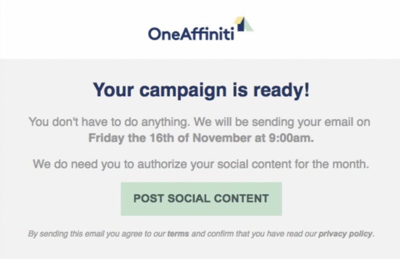Open the privacy policy link
Viewport: 400px width, 259px height.
coord(345,234)
